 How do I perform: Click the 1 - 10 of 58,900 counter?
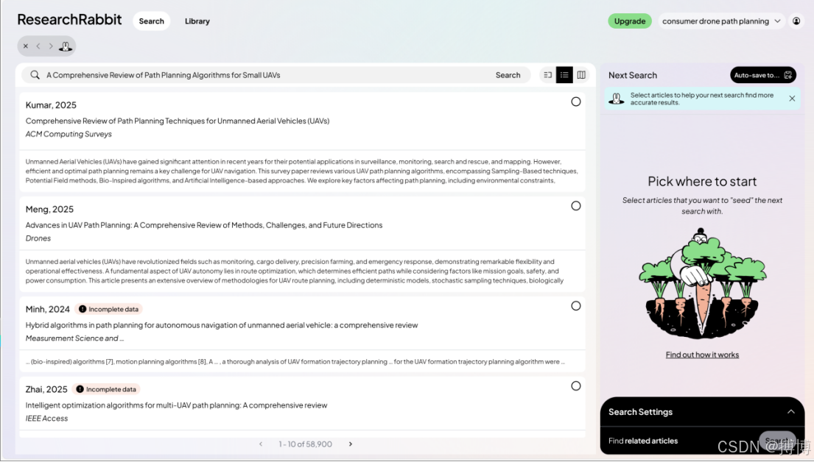point(305,444)
